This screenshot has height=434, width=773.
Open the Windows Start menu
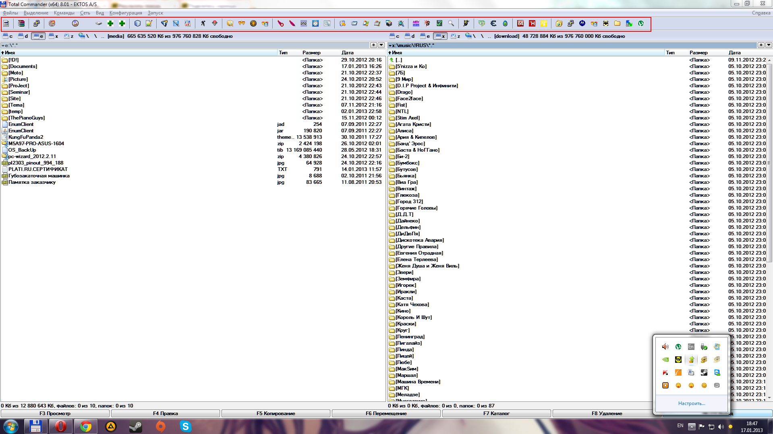click(x=11, y=426)
